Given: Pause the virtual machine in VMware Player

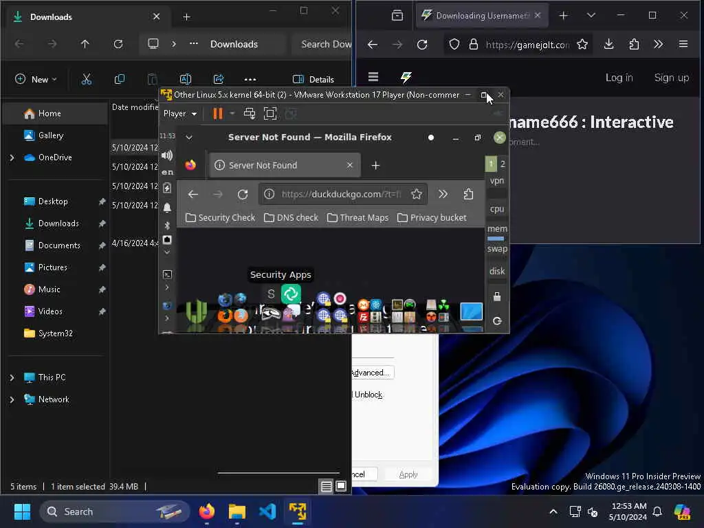Looking at the screenshot, I should (218, 113).
